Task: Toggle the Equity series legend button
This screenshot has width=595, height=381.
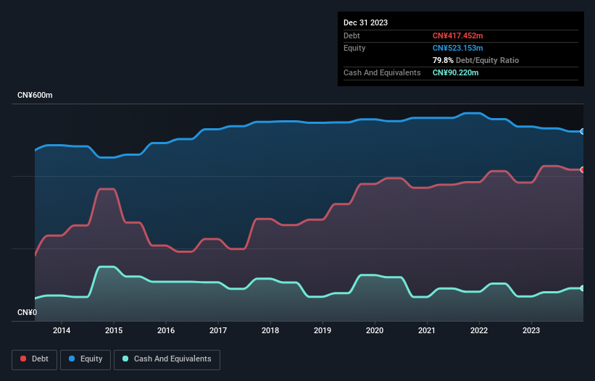Action: [86, 359]
